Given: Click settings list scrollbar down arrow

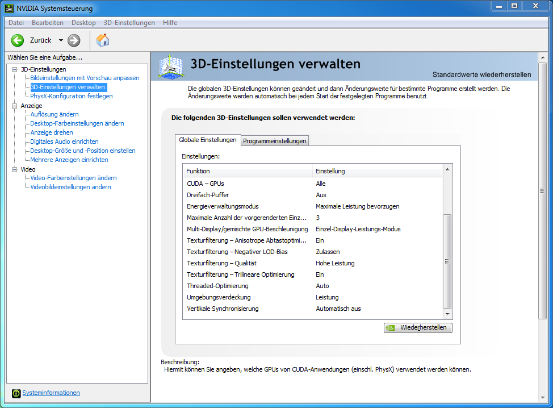Looking at the screenshot, I should pyautogui.click(x=447, y=314).
